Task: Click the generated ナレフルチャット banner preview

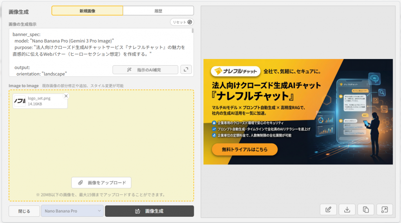Action: pos(298,111)
